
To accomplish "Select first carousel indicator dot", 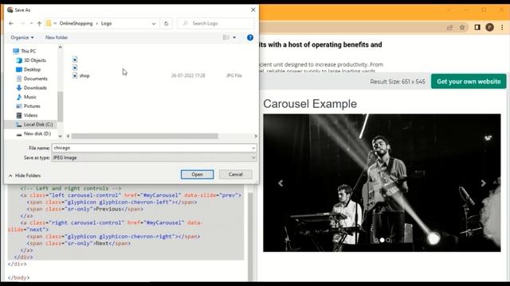I will pyautogui.click(x=376, y=240).
